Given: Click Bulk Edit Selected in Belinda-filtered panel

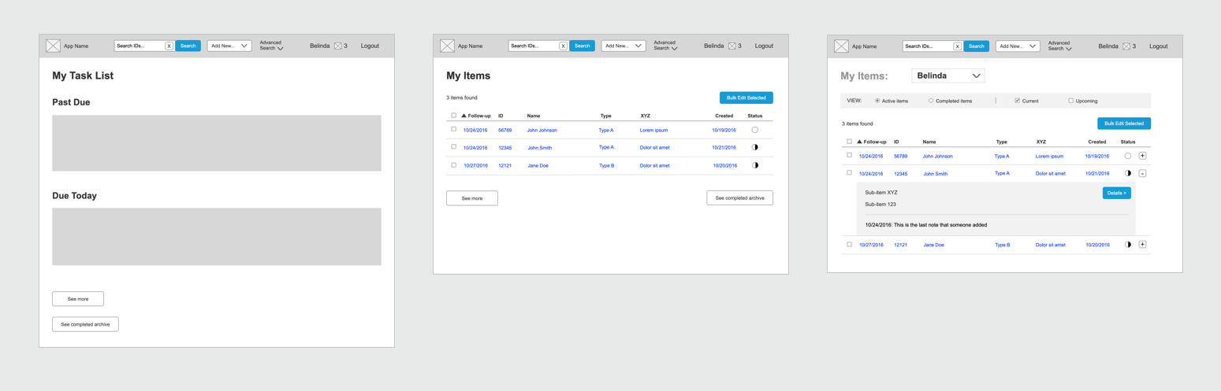Looking at the screenshot, I should 1124,124.
